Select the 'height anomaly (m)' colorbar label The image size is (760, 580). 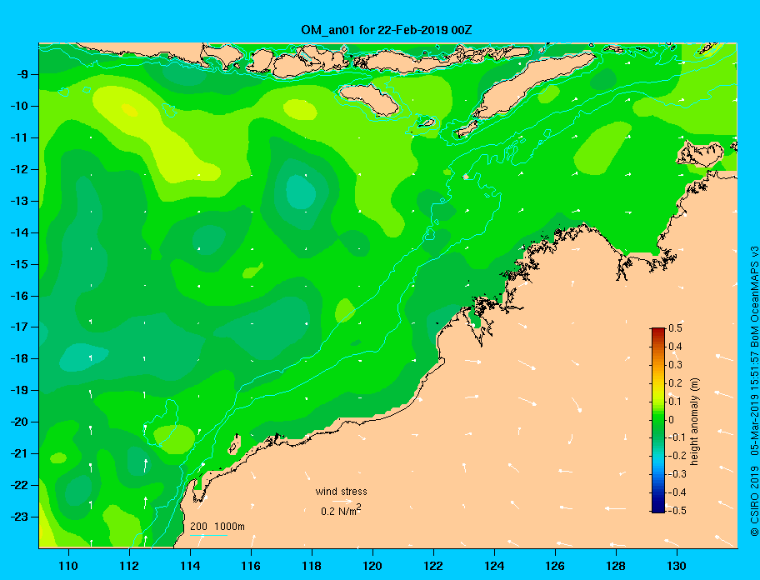click(695, 422)
